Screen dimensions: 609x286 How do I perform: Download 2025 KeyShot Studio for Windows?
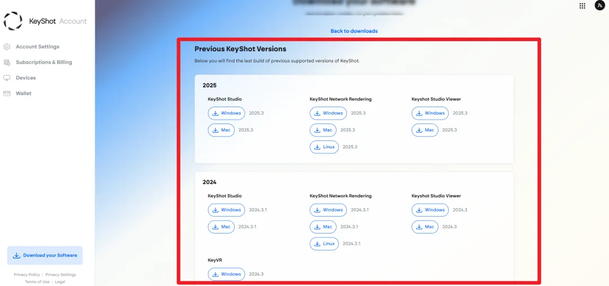(227, 113)
